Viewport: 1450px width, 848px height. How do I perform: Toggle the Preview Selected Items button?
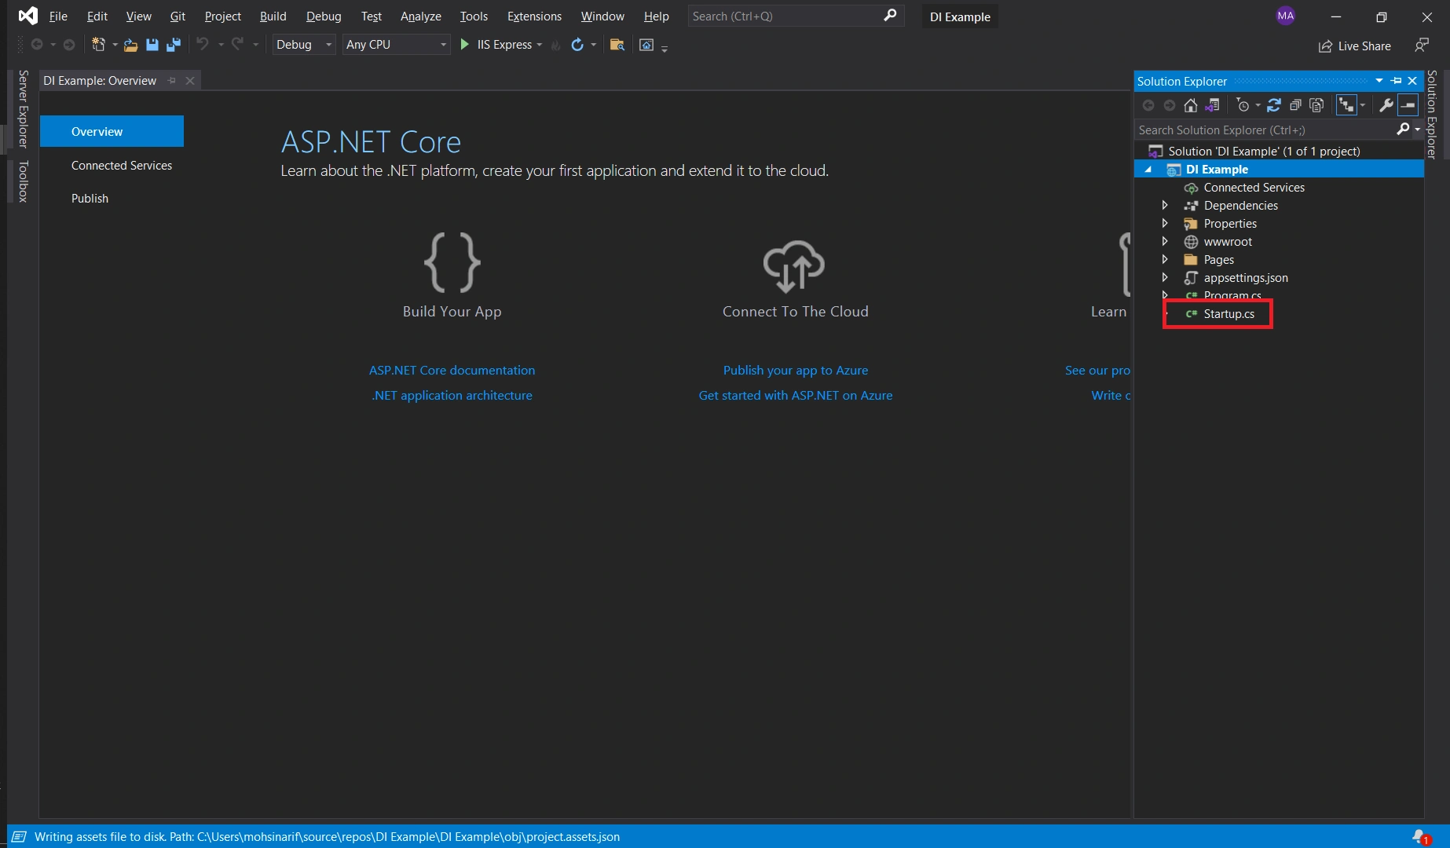point(1408,105)
